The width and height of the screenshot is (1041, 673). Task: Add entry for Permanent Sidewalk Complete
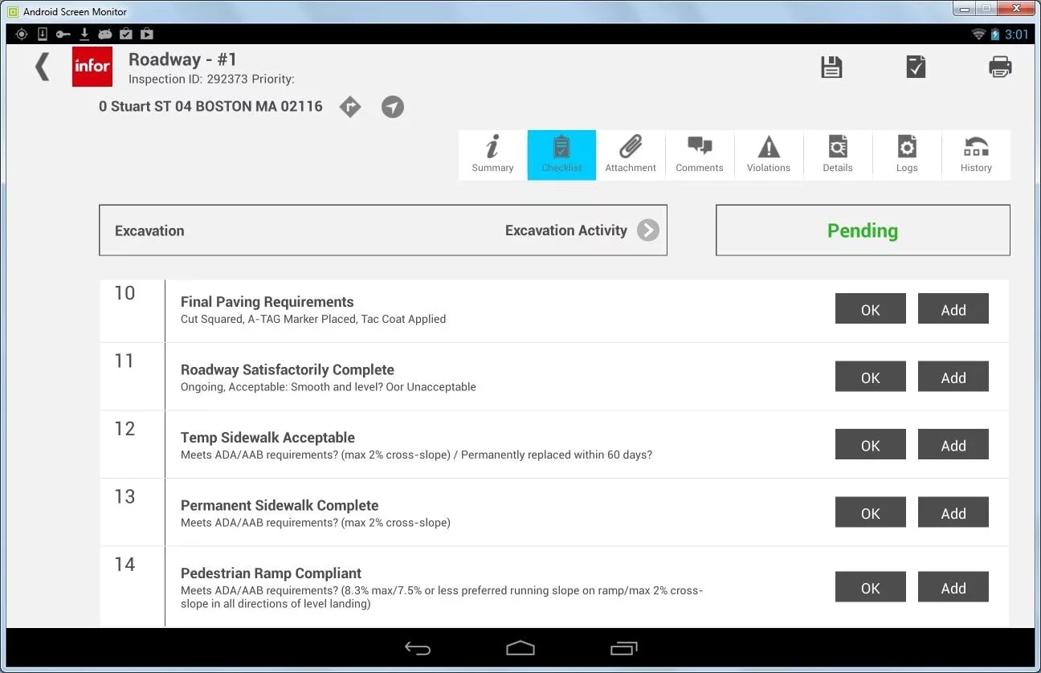(x=953, y=512)
